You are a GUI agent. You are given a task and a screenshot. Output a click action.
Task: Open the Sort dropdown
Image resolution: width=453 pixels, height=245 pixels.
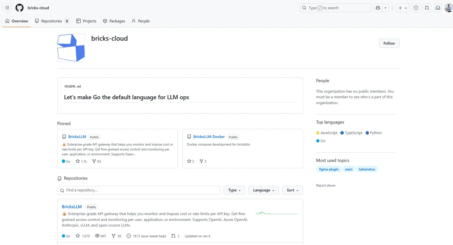(x=292, y=190)
